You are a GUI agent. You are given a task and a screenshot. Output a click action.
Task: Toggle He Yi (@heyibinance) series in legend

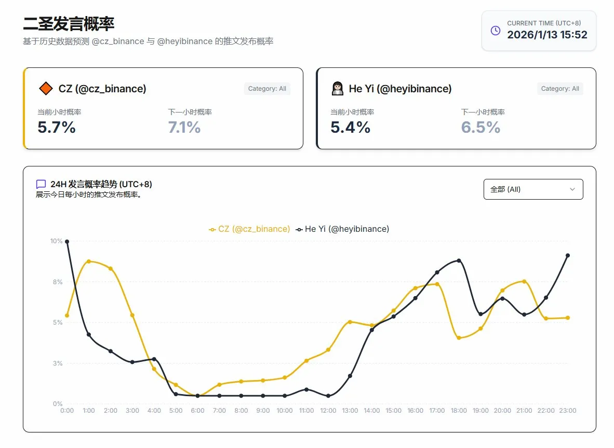(x=346, y=229)
